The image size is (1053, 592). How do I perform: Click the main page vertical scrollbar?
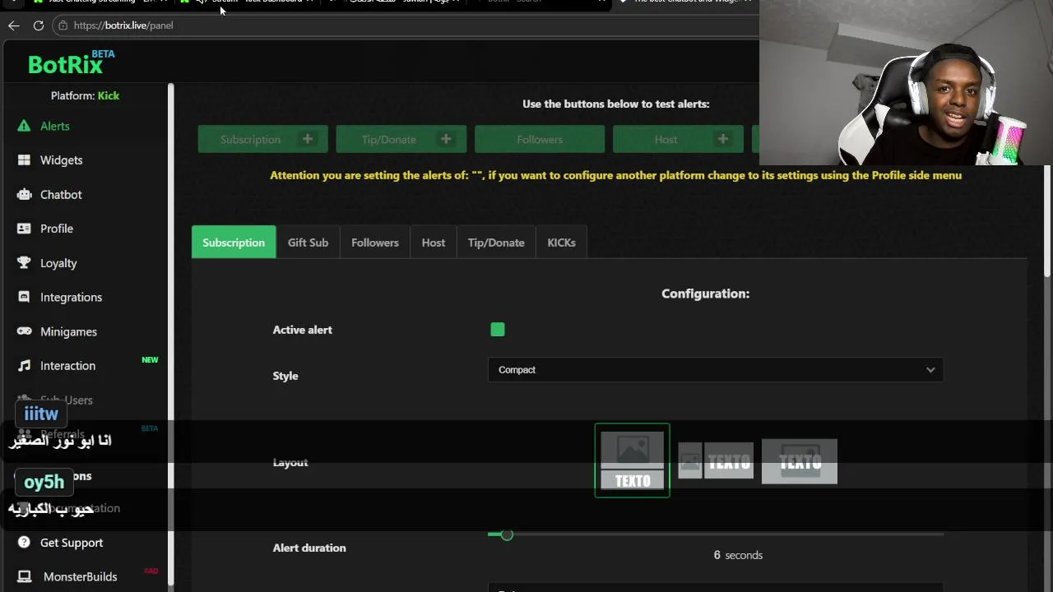(1047, 222)
